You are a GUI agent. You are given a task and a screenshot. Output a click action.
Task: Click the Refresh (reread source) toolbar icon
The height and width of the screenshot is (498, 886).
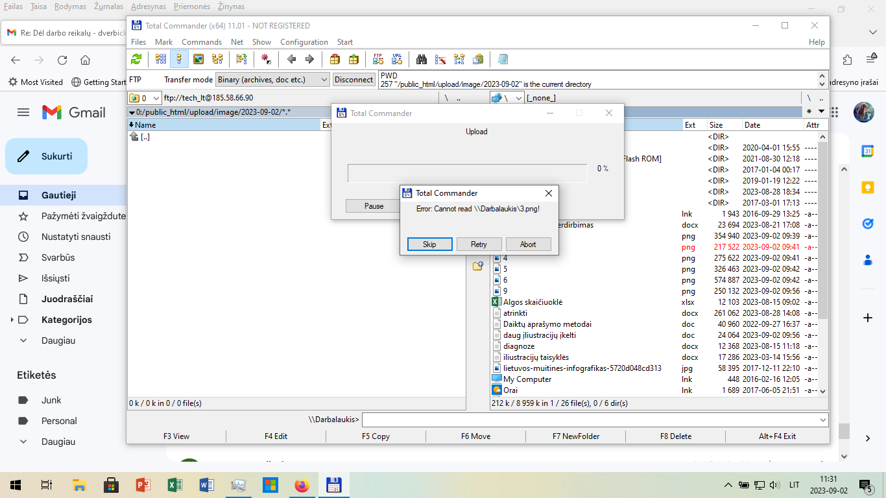tap(136, 59)
